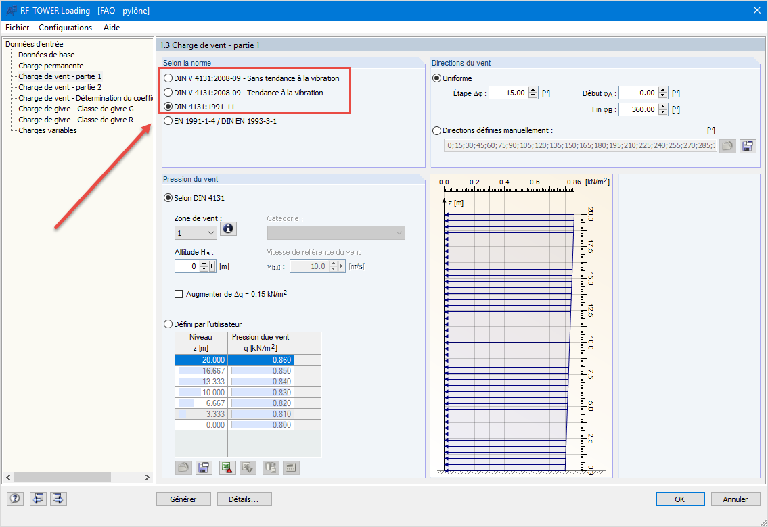Image resolution: width=768 pixels, height=527 pixels.
Task: Select Charge de givre - Classe de givre G
Action: pos(76,109)
